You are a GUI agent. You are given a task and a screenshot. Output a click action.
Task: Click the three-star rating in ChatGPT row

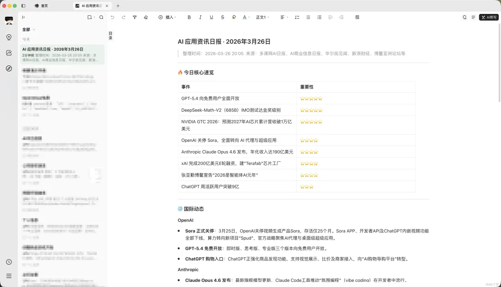click(x=307, y=186)
